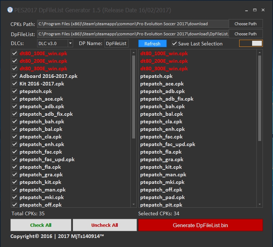Screen dimensions: 273x247
Task: Click Choose Path for CPKs Path
Action: pyautogui.click(x=246, y=24)
